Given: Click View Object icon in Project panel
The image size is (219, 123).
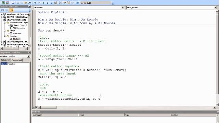Looking at the screenshot, I should click(6, 10).
